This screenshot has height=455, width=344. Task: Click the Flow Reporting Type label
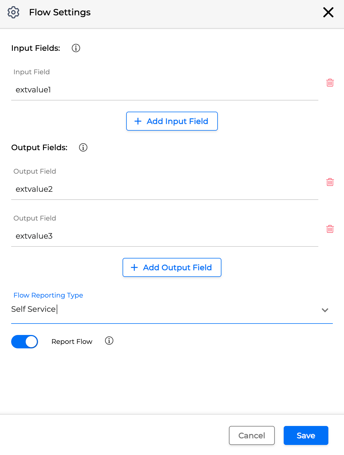pos(48,295)
